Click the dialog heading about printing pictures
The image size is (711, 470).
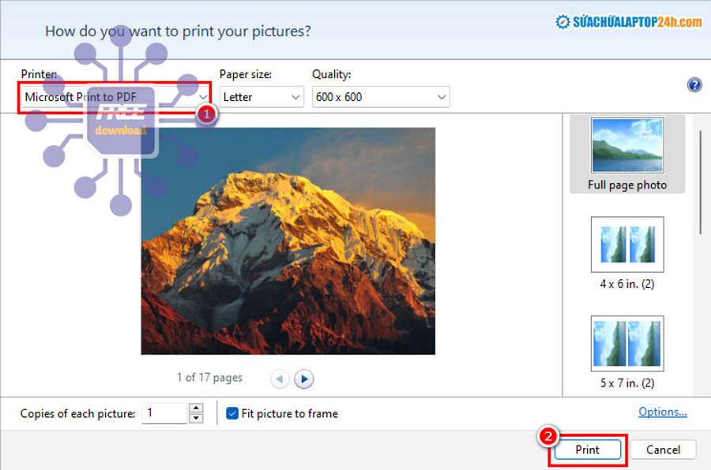tap(178, 32)
